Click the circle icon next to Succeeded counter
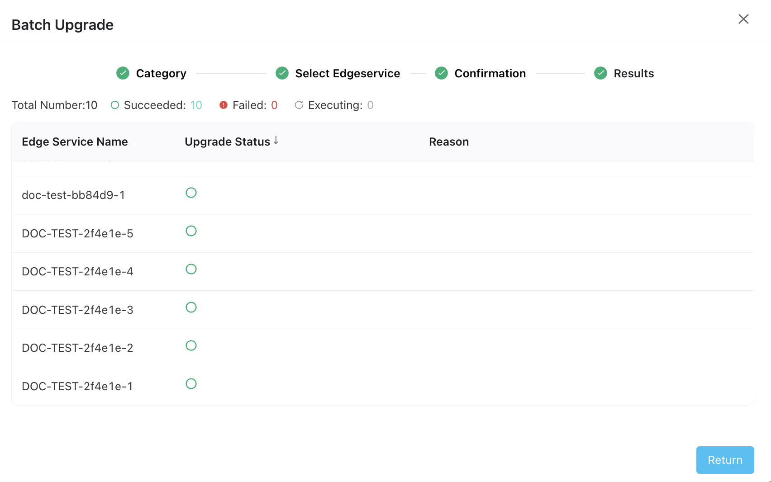 [x=114, y=105]
